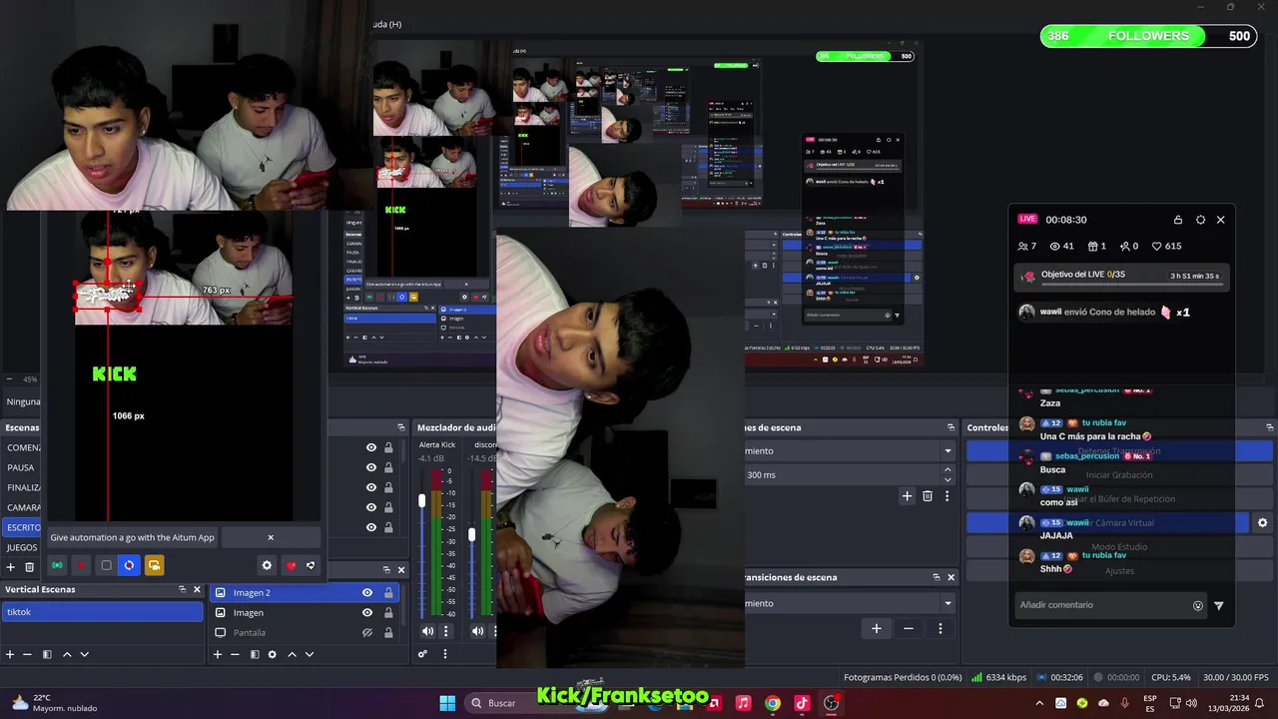The width and height of the screenshot is (1278, 719).
Task: Click the Aitum red record icon
Action: click(82, 565)
